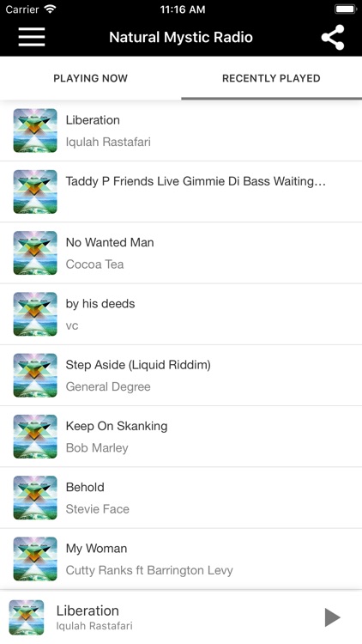Switch to the Playing Now tab

(91, 78)
